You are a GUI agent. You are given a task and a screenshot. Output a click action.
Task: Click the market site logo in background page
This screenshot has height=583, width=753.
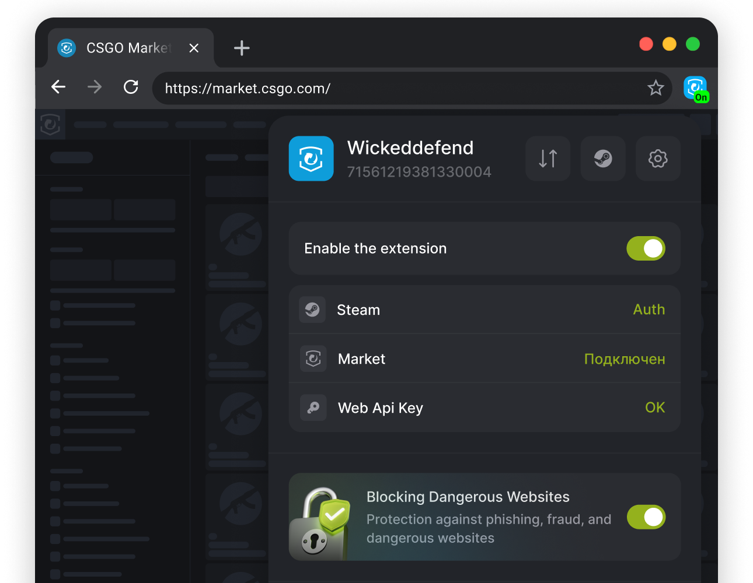coord(50,124)
